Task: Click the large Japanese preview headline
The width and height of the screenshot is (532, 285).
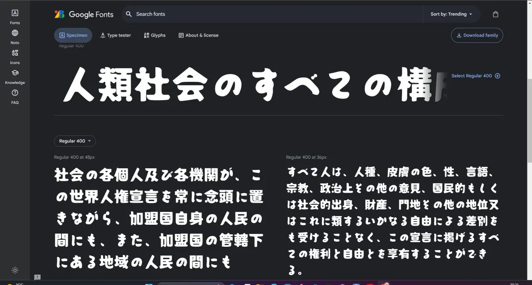Action: point(254,85)
